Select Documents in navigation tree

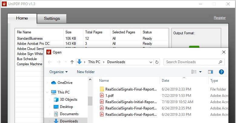69,114
